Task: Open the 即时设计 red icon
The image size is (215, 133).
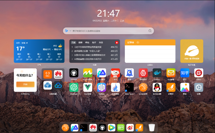Action: pyautogui.click(x=143, y=73)
